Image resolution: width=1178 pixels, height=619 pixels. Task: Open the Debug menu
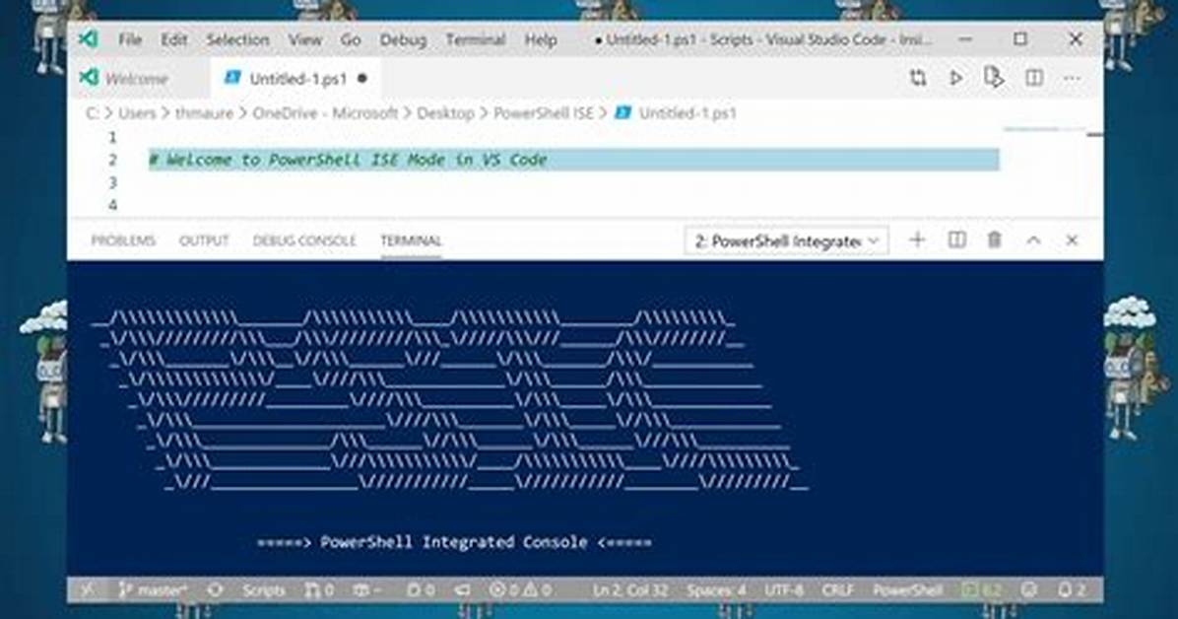403,39
